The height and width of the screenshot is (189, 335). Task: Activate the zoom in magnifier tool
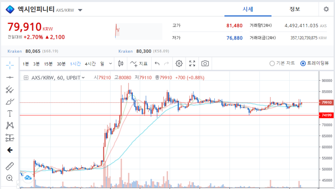click(10, 178)
